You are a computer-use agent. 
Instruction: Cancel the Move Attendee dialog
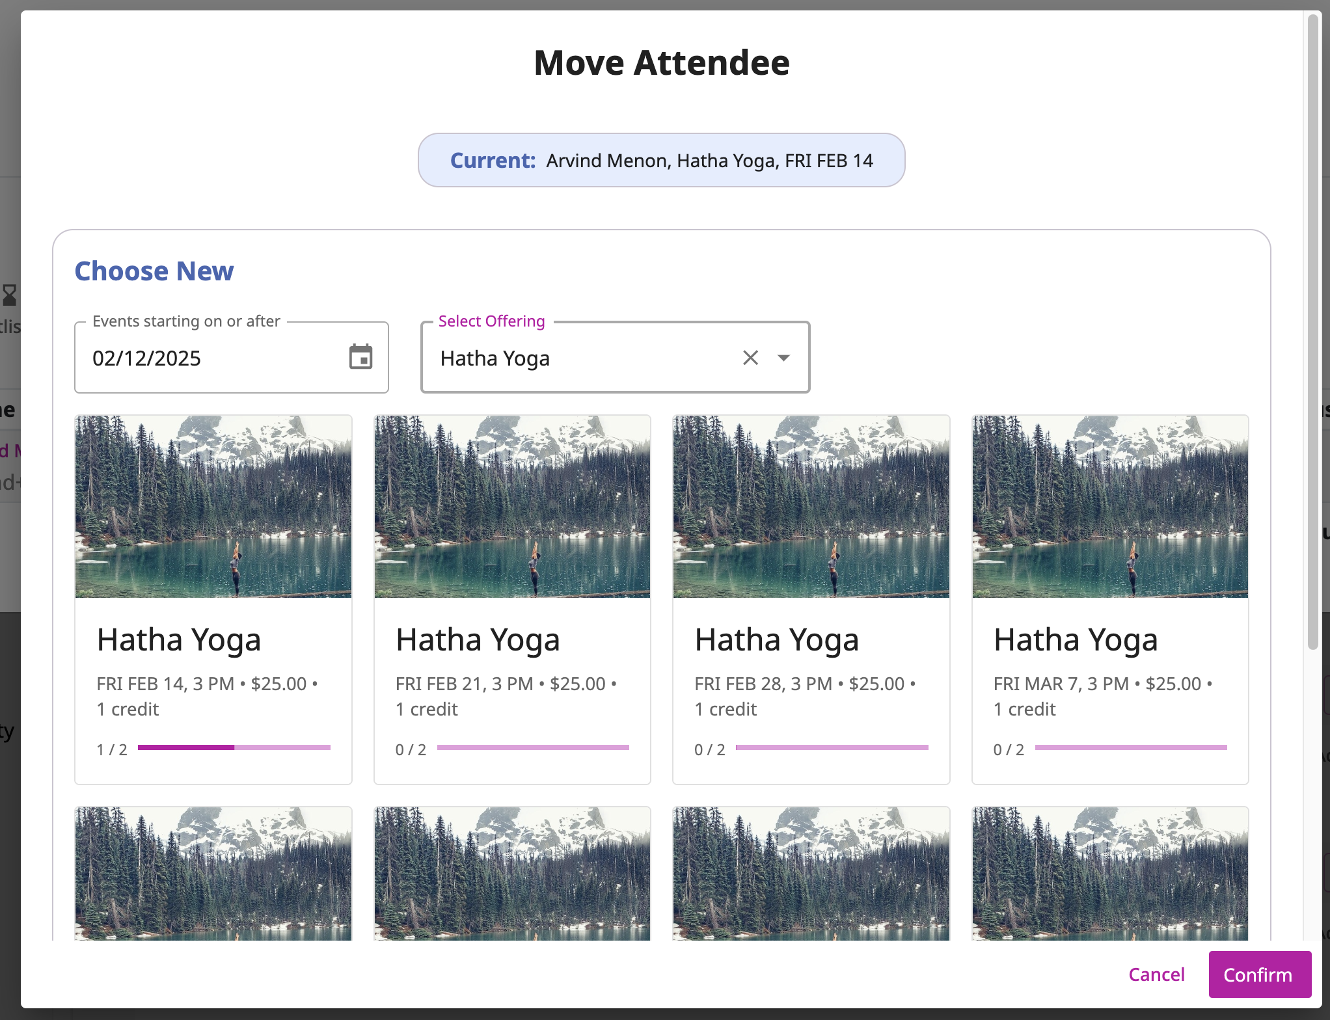click(1156, 974)
